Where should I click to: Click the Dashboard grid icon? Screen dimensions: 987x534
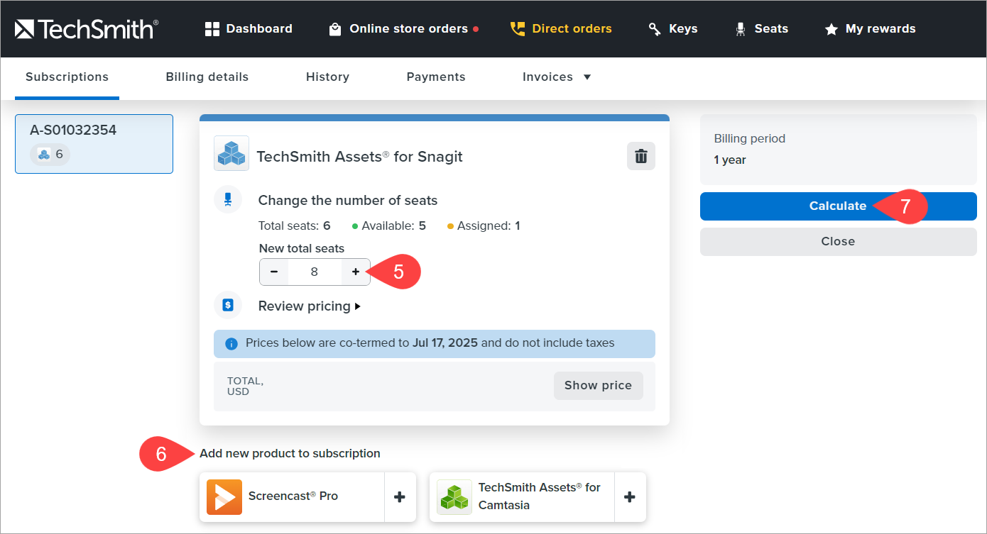click(212, 29)
